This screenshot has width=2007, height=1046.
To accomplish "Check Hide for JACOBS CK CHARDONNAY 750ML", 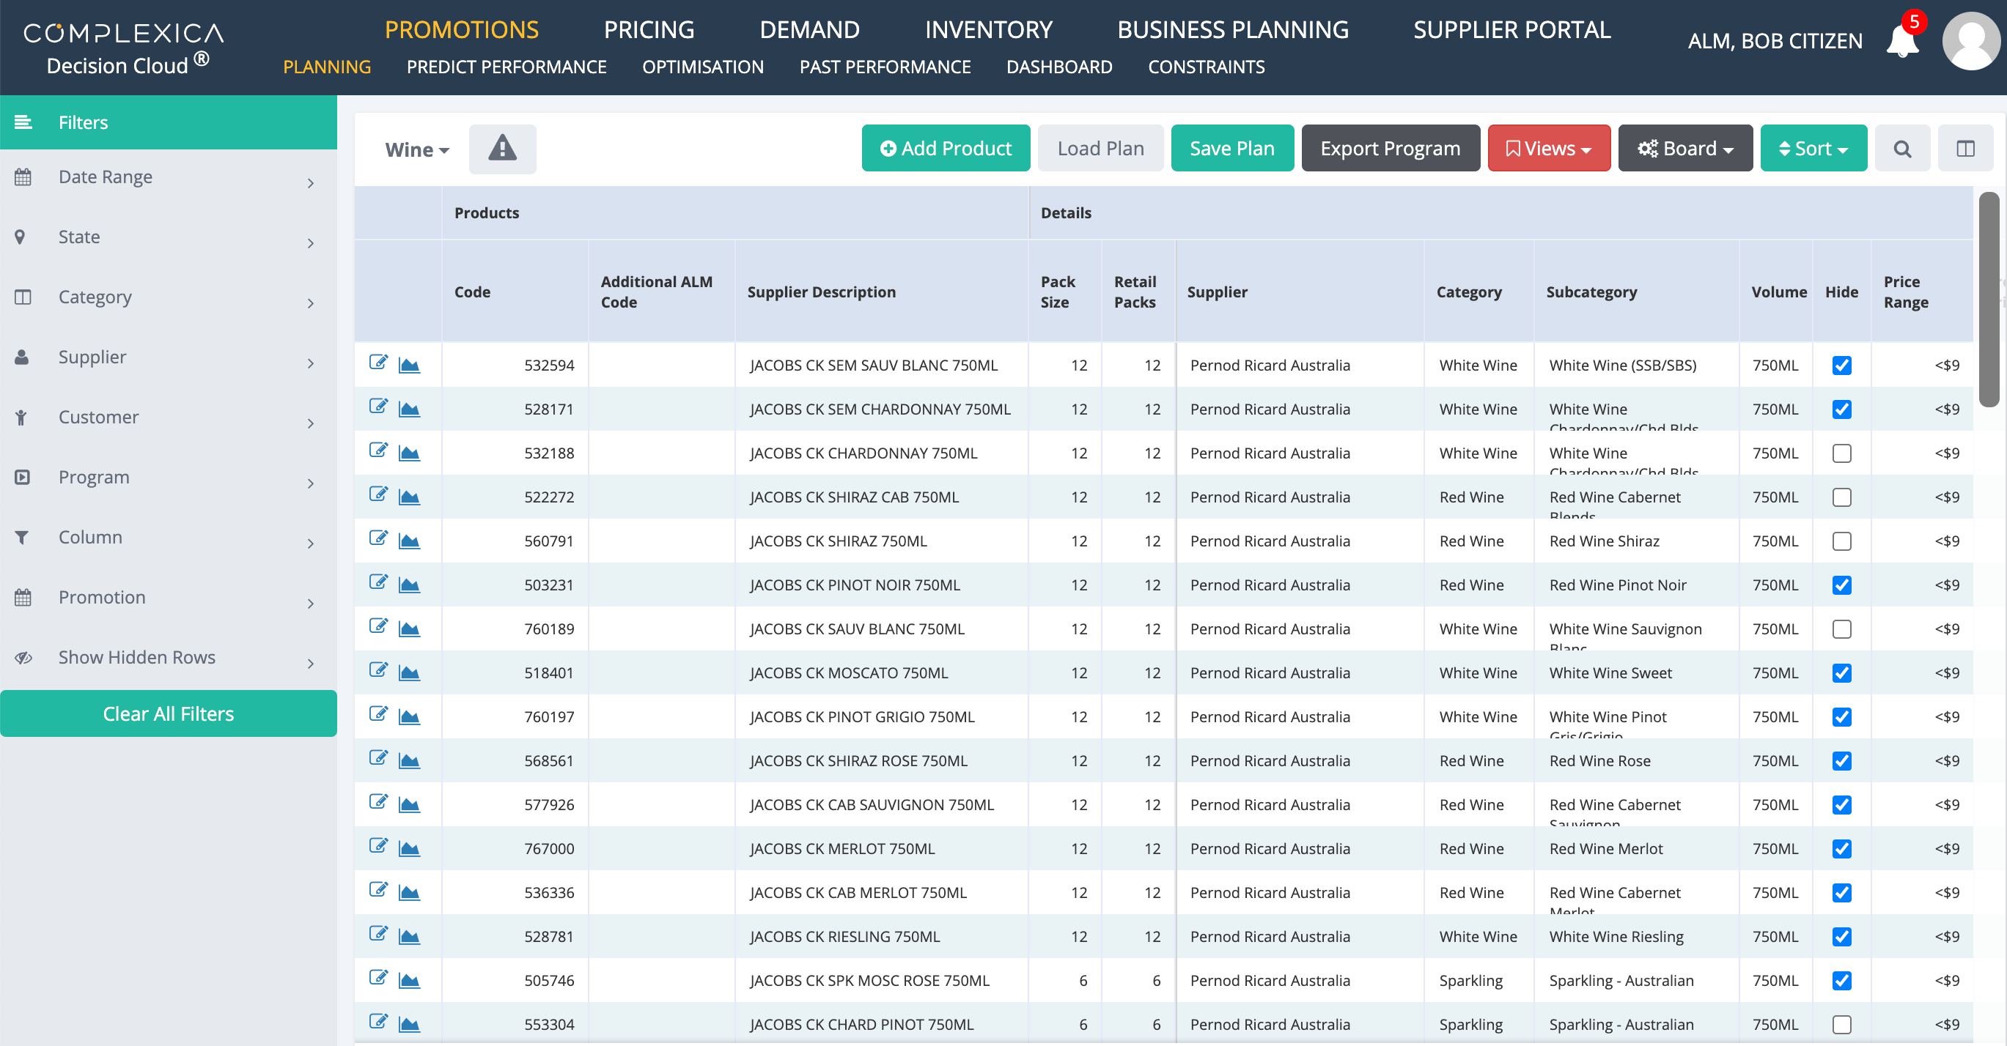I will point(1841,453).
